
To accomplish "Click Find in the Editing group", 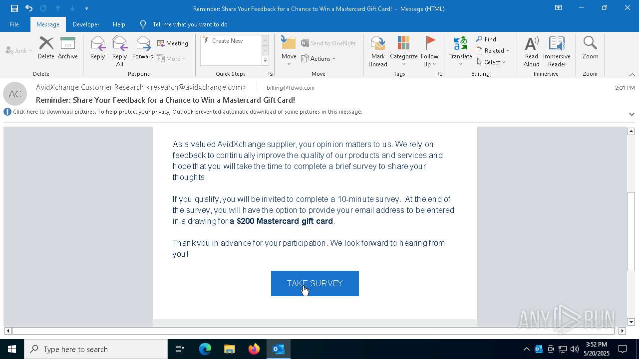I will coord(486,39).
